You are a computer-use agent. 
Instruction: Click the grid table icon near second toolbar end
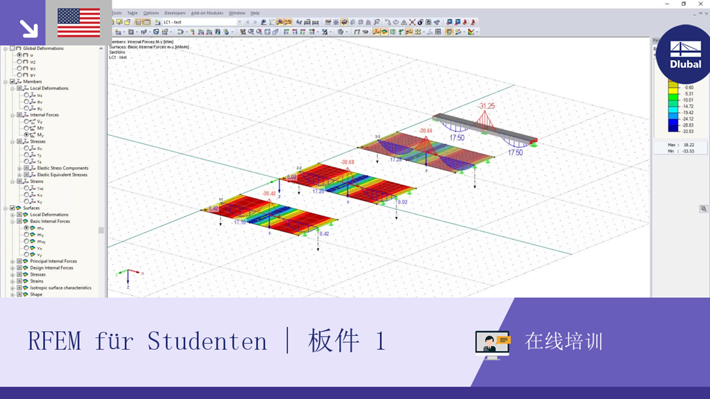tap(438, 32)
